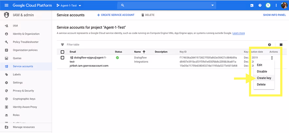The width and height of the screenshot is (289, 133).
Task: Click the green active status icon
Action: tap(117, 58)
